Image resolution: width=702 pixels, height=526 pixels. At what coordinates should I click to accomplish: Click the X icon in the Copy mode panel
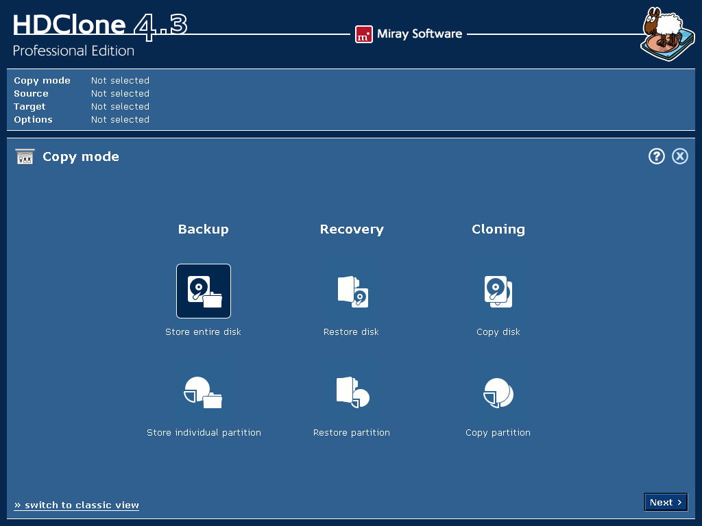click(x=679, y=156)
